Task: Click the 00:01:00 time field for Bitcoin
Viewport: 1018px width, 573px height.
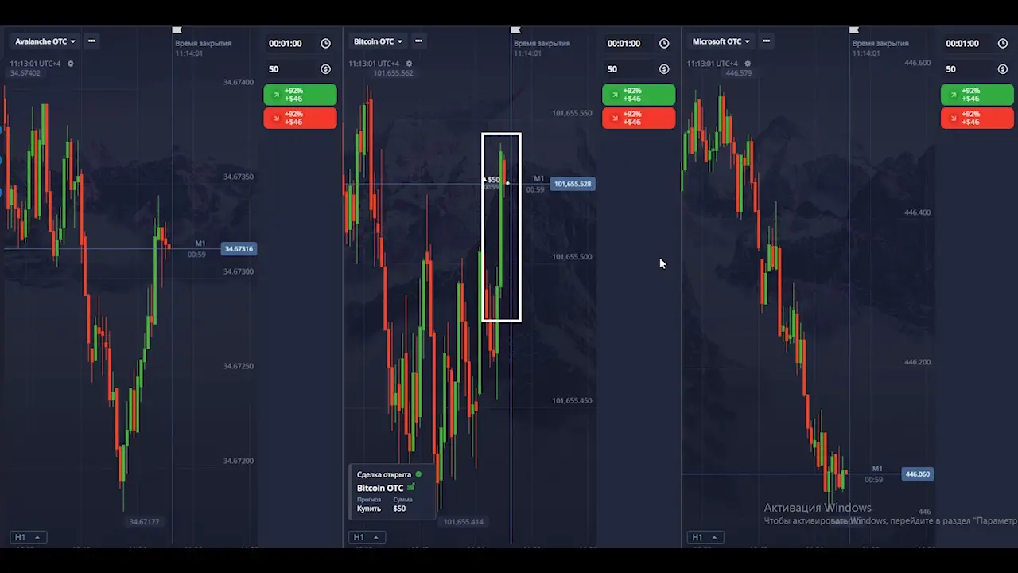Action: [x=624, y=44]
